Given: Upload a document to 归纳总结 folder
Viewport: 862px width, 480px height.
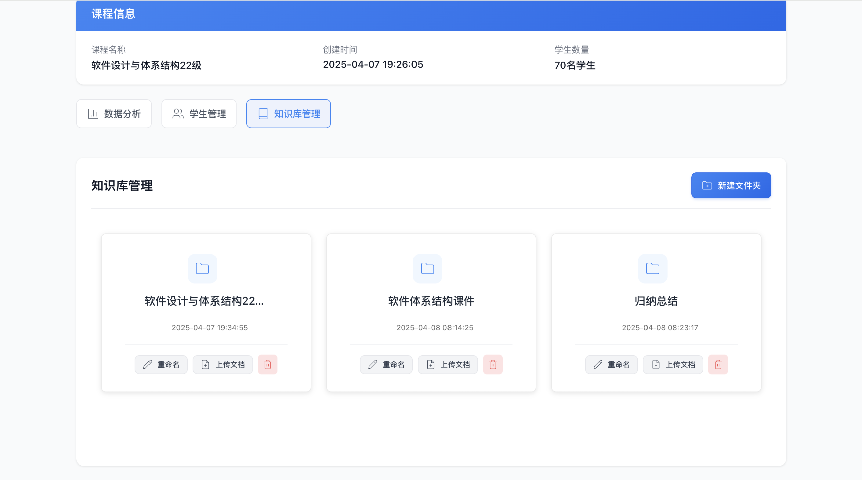Looking at the screenshot, I should pos(673,364).
